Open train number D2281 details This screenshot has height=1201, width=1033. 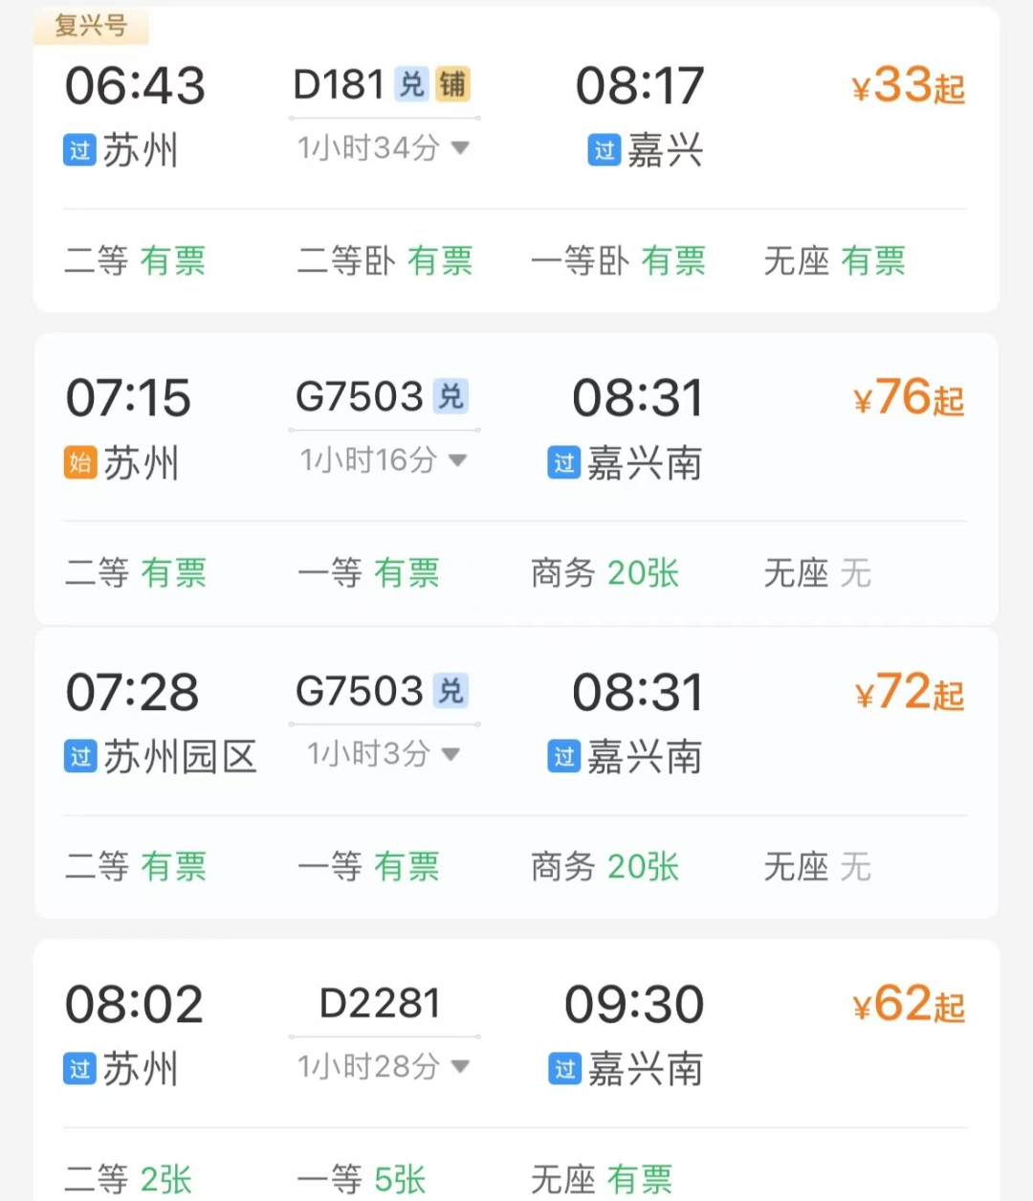click(x=380, y=1004)
